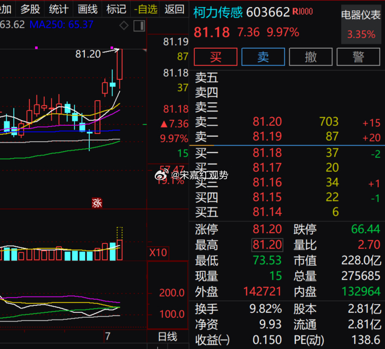Click 返回 to go back
The height and width of the screenshot is (349, 385).
pyautogui.click(x=174, y=9)
